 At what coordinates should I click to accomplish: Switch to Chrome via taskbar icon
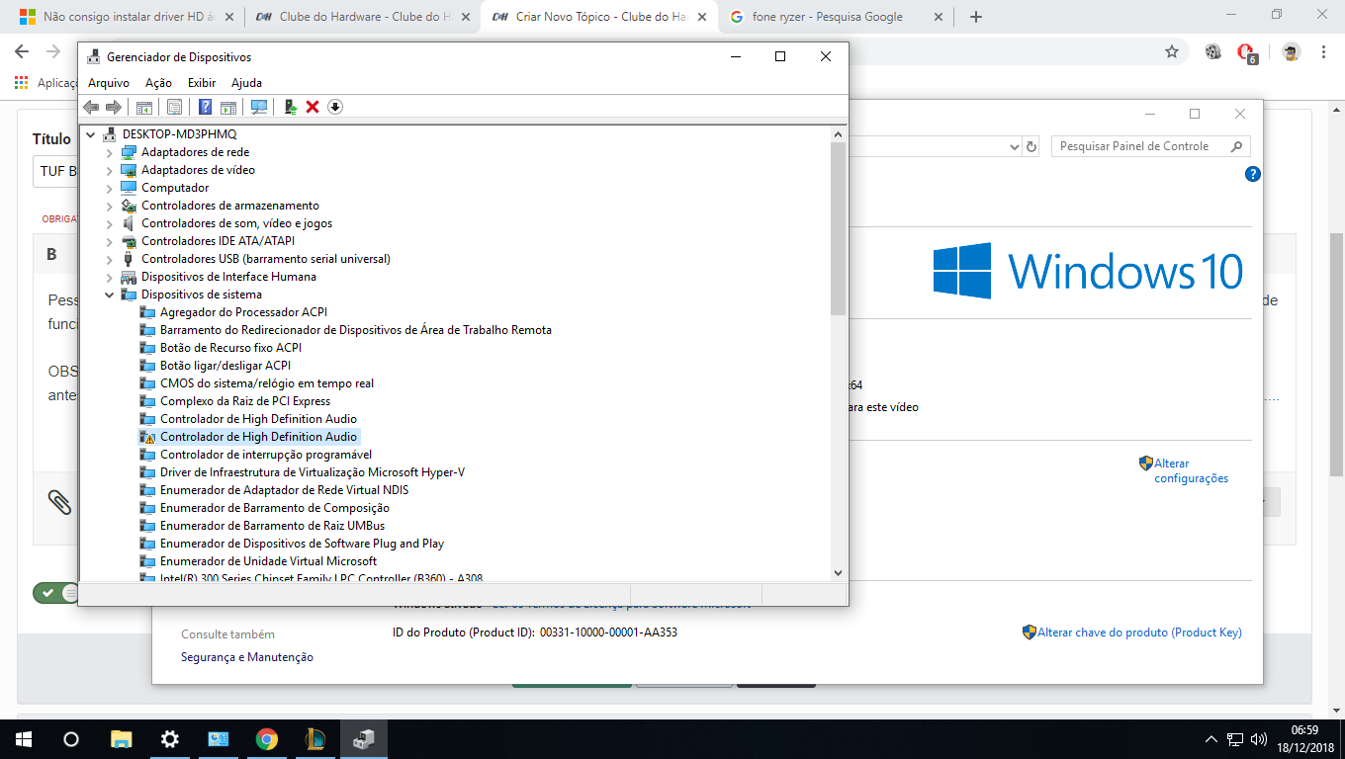point(266,738)
